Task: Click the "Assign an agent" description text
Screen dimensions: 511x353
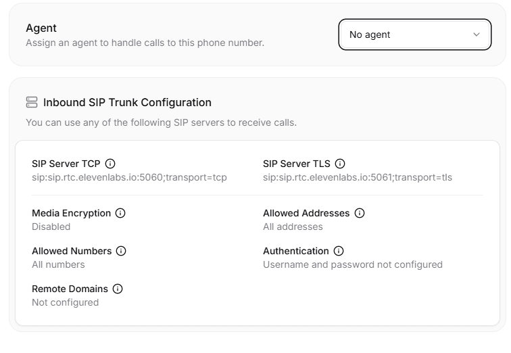Action: [145, 43]
